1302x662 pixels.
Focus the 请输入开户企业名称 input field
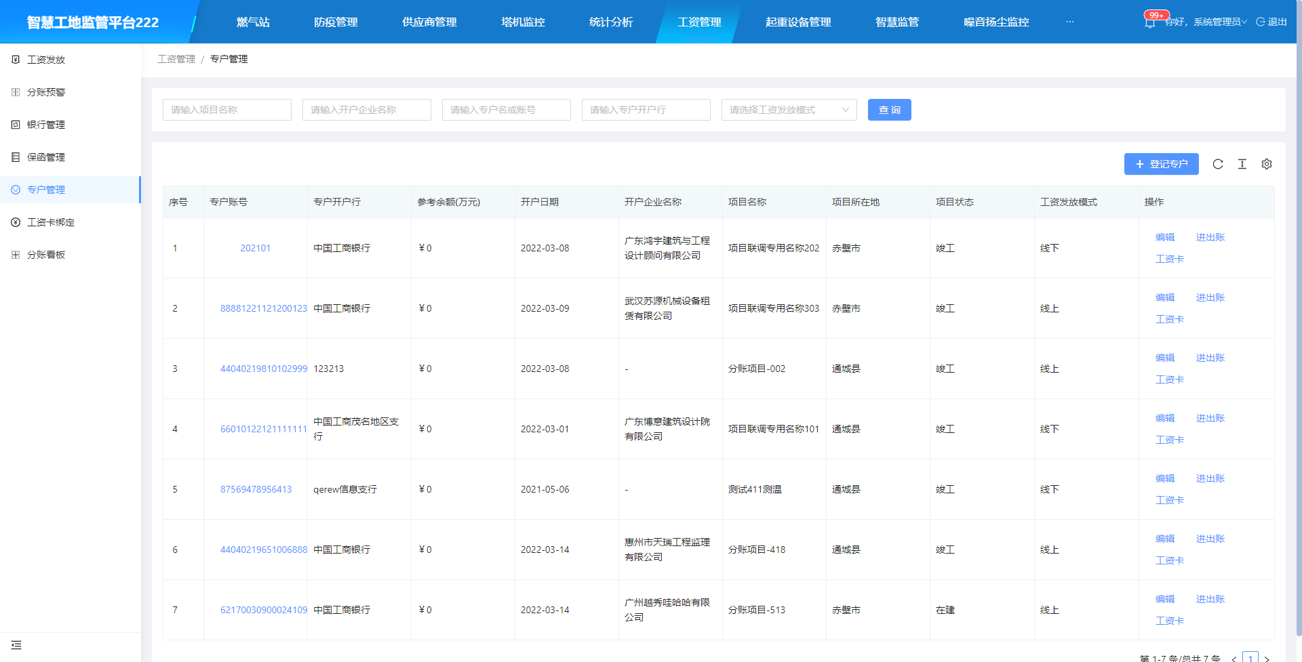(367, 110)
